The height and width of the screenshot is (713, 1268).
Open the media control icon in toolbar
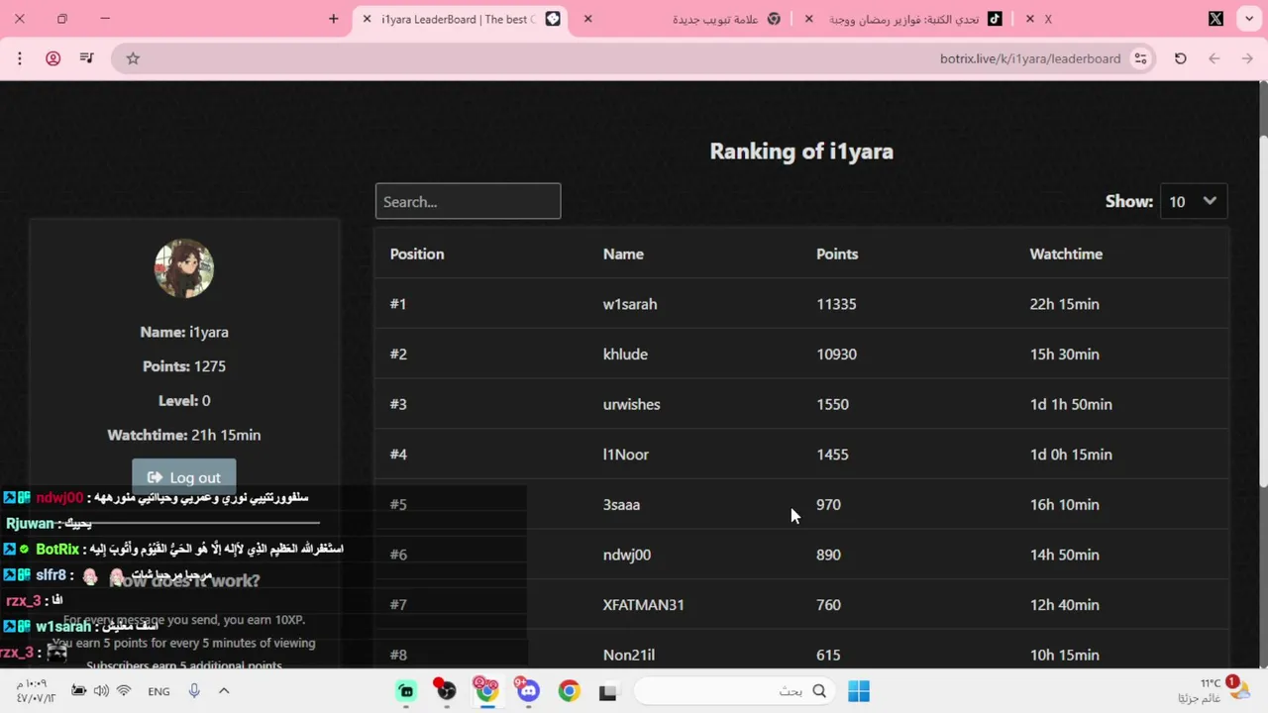(x=87, y=58)
